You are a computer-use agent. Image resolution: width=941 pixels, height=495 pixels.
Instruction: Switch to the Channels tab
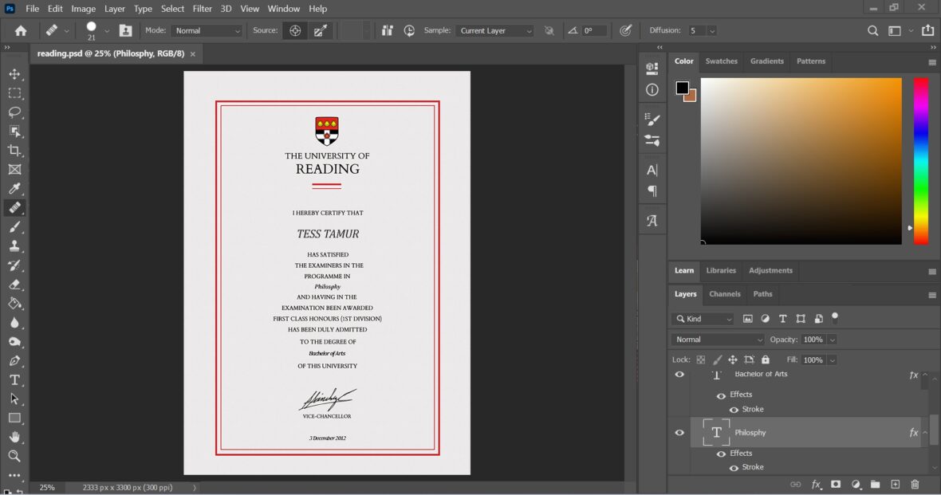724,294
